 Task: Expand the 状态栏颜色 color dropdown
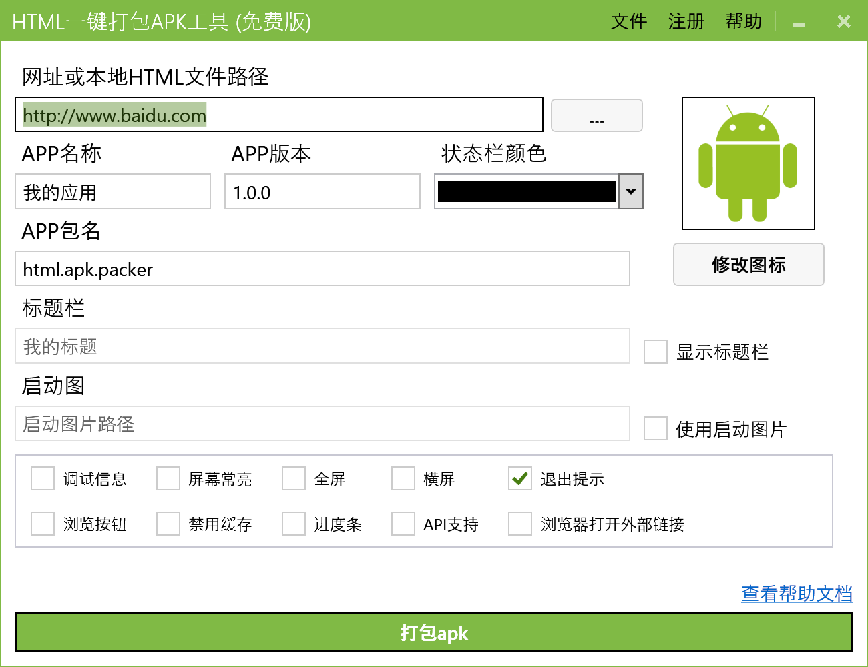click(630, 191)
